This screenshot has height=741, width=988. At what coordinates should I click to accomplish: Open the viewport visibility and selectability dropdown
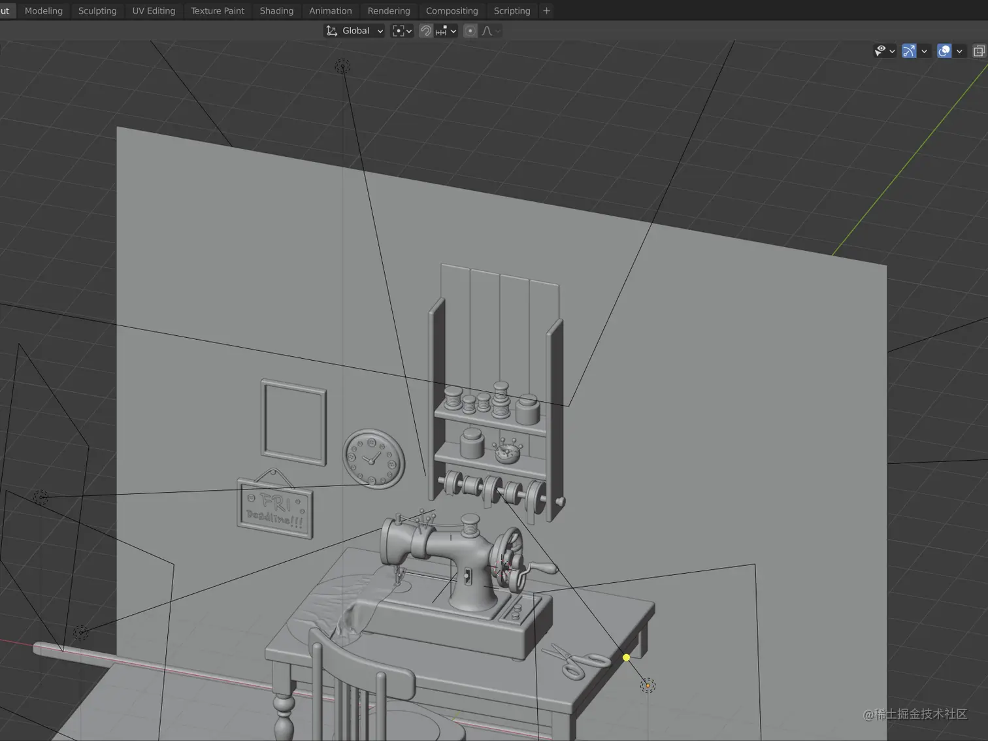(885, 51)
